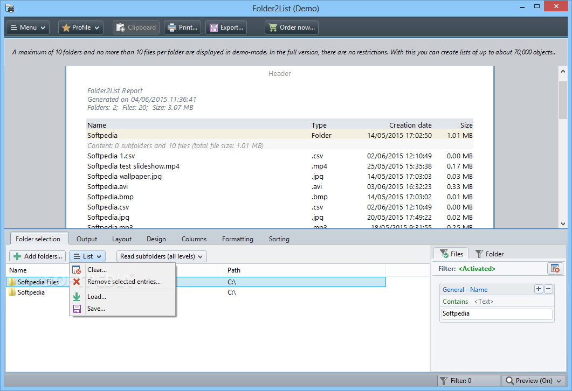This screenshot has width=572, height=391.
Task: Open the Profile dropdown
Action: [x=81, y=27]
